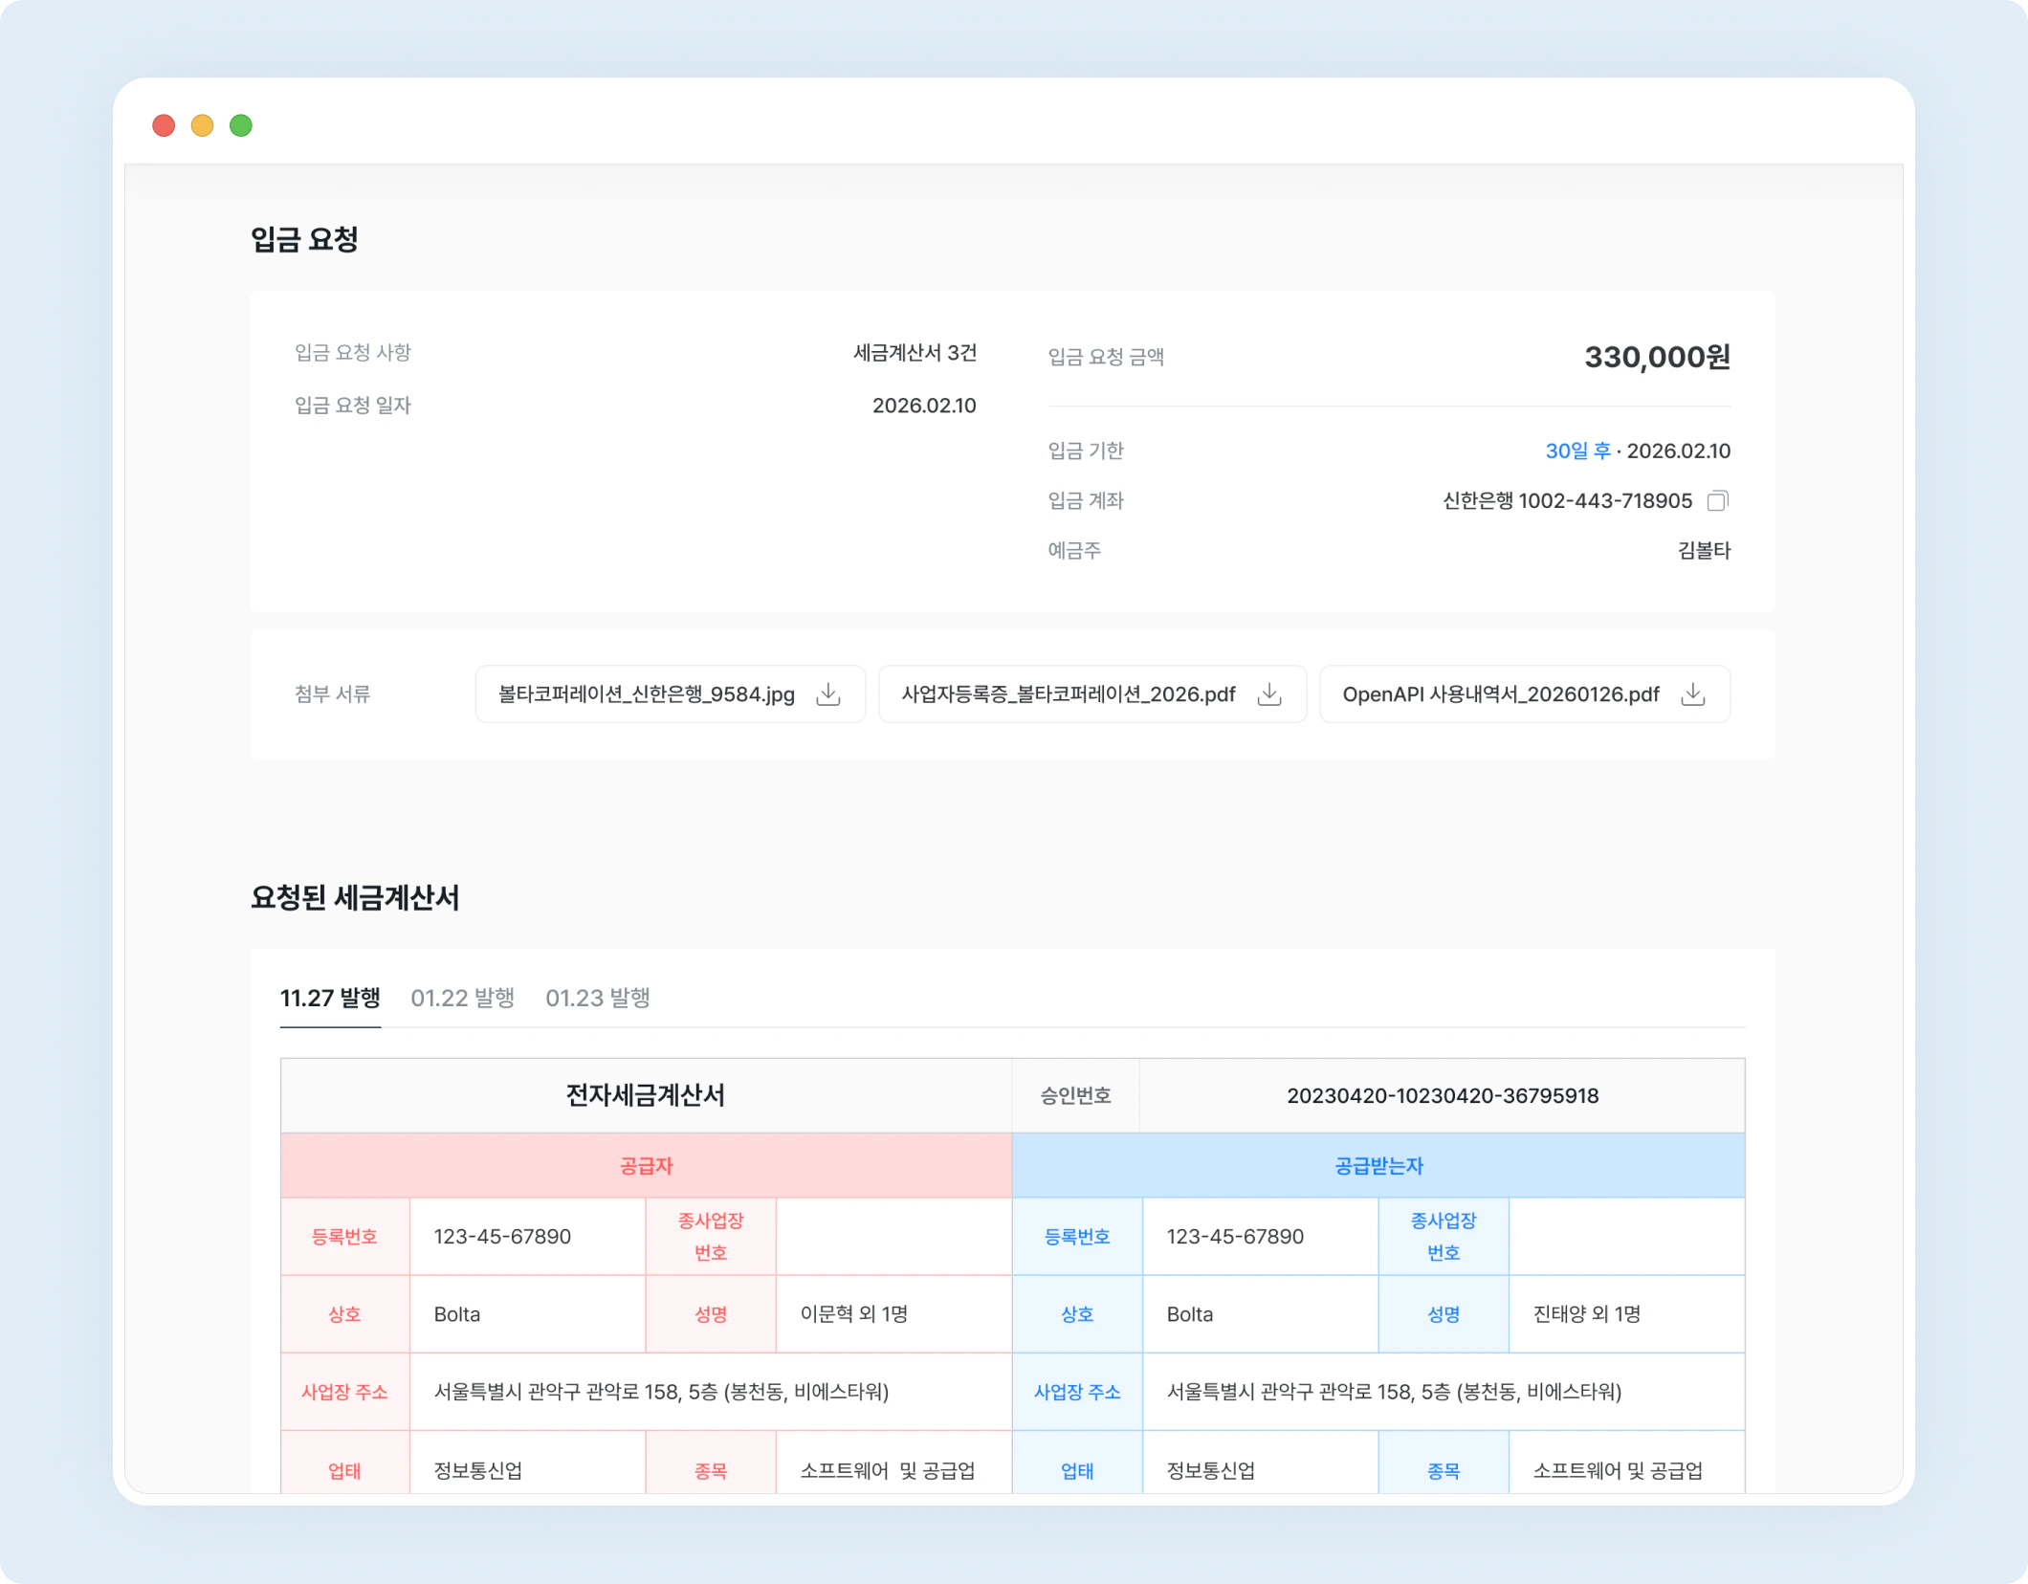Download 사업자등록증_볼타코퍼레이션_2026.pdf attachment
This screenshot has width=2028, height=1584.
point(1270,694)
